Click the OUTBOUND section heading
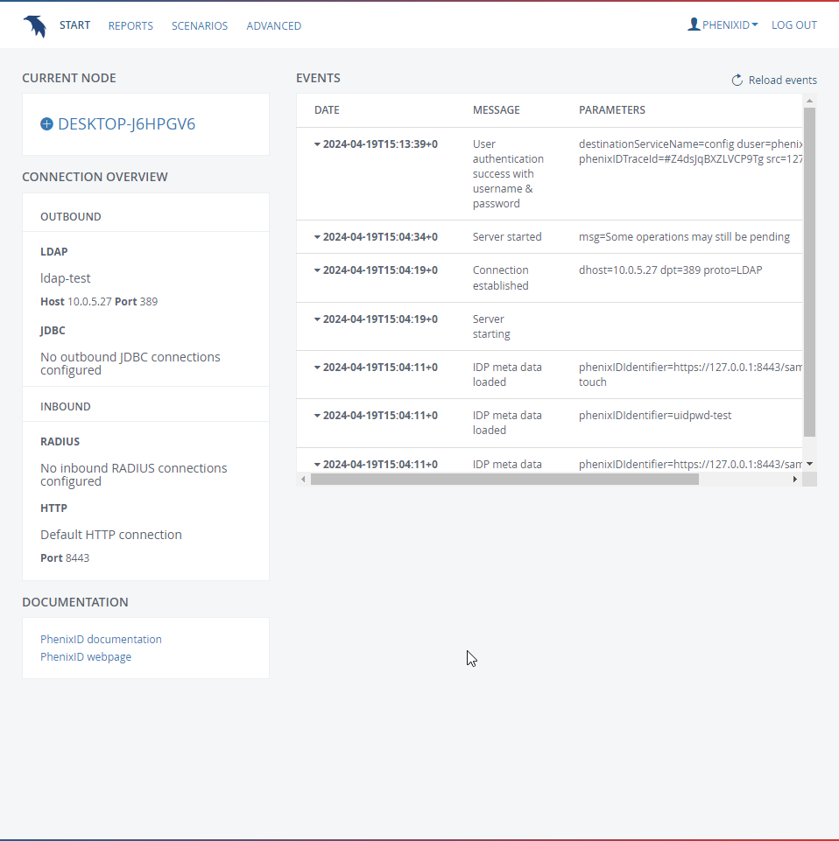This screenshot has height=841, width=839. 71,217
